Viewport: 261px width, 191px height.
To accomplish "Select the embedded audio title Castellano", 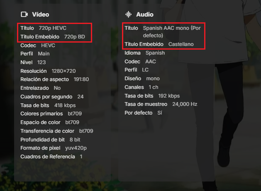I will [181, 44].
